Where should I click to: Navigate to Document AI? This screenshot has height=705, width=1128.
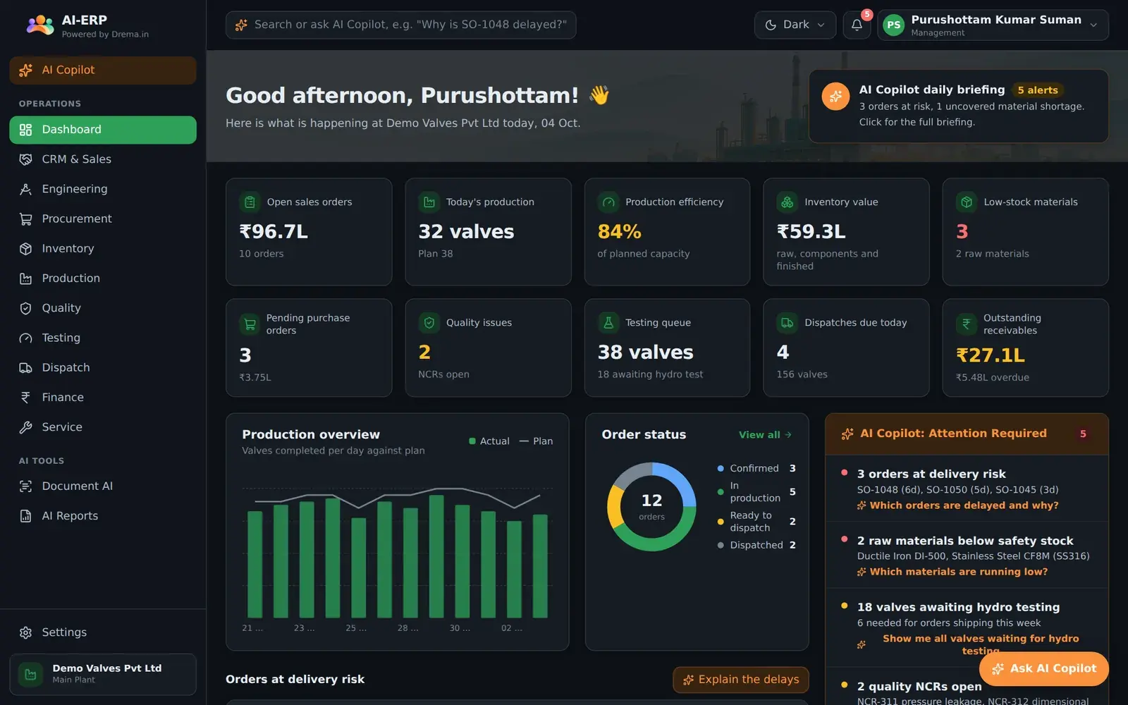pyautogui.click(x=103, y=486)
